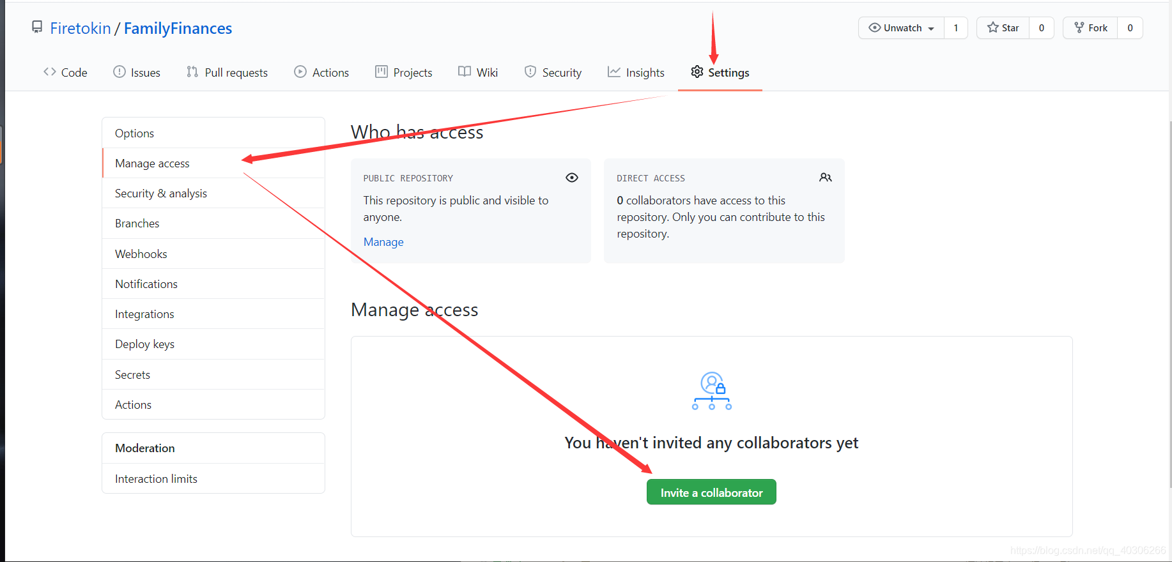Image resolution: width=1172 pixels, height=562 pixels.
Task: Click the watchers count 1
Action: click(x=956, y=27)
